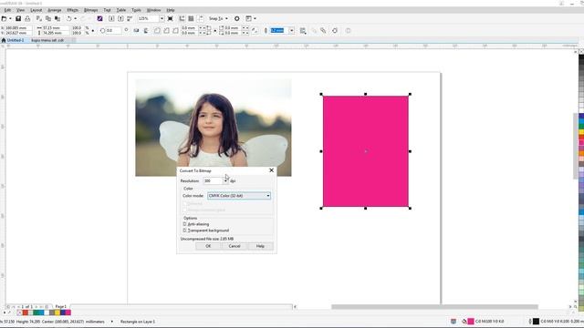Viewport: 584px width, 328px height.
Task: Click the Copy icon in toolbar
Action: (48, 18)
